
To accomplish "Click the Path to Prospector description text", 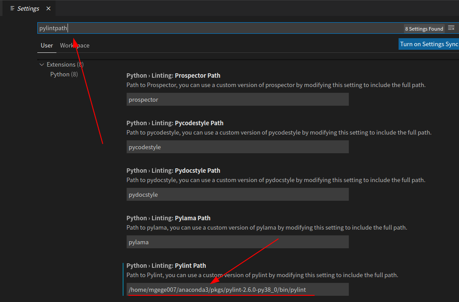I will pos(276,85).
